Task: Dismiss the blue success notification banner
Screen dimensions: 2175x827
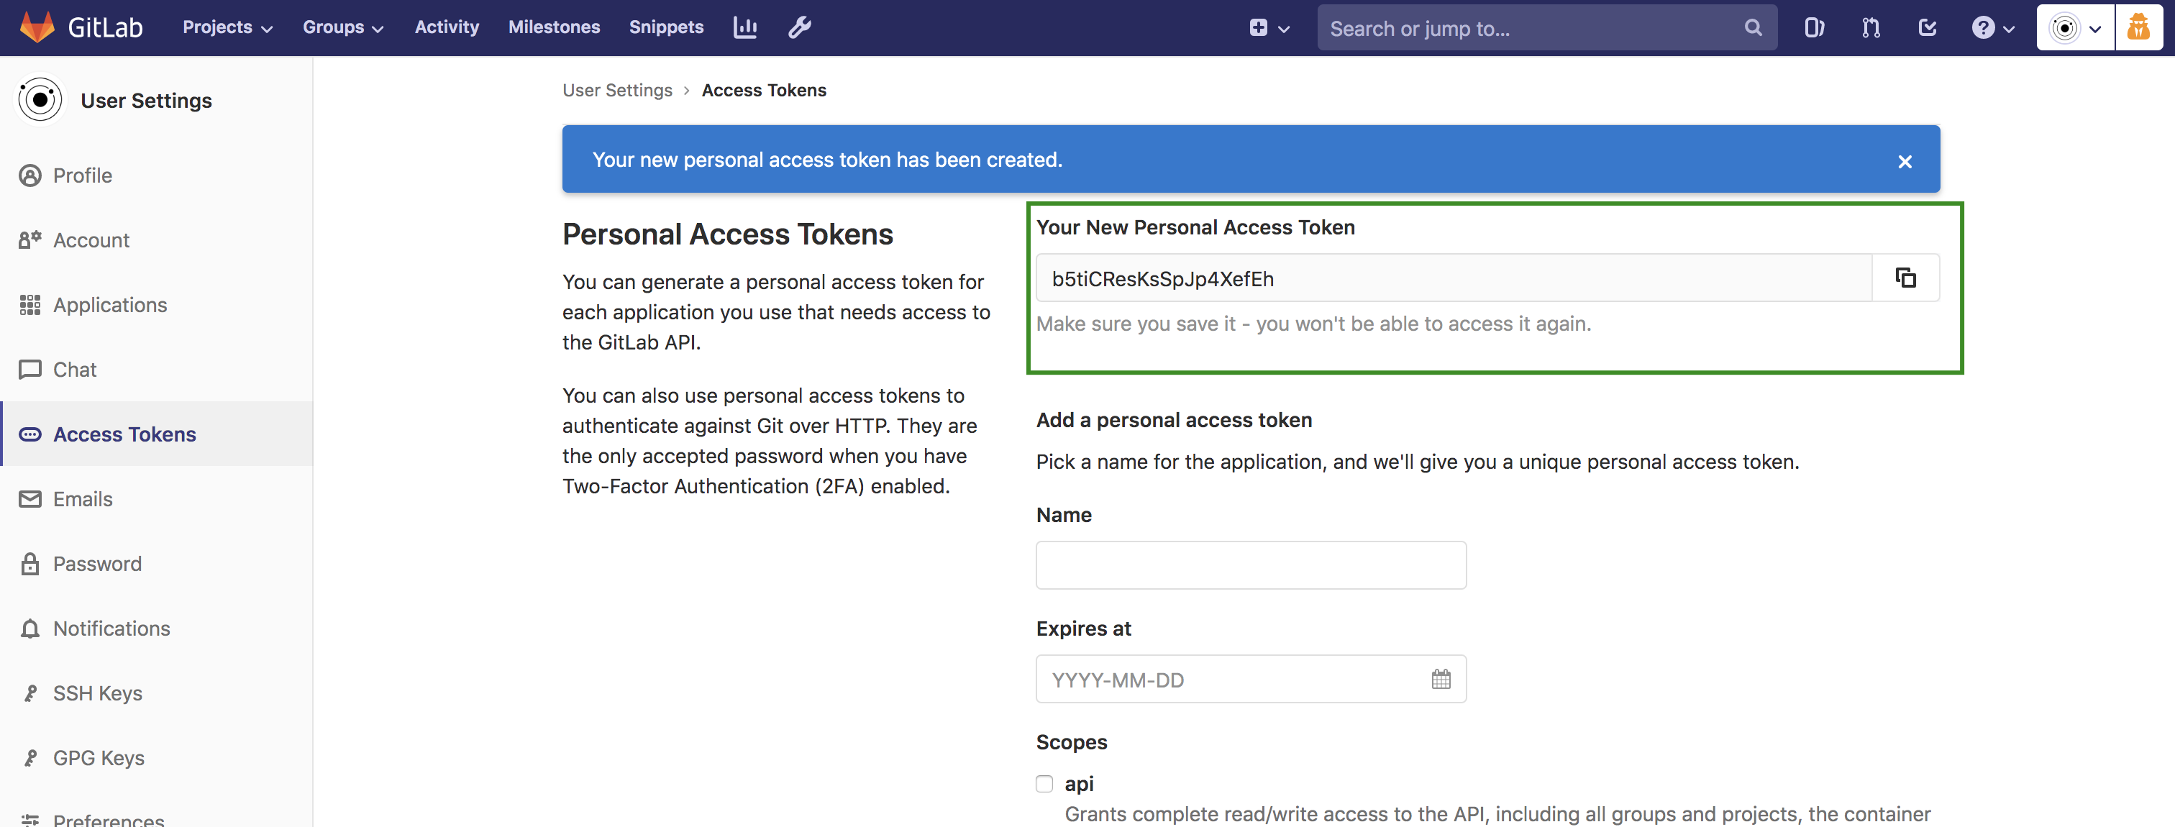Action: [x=1907, y=160]
